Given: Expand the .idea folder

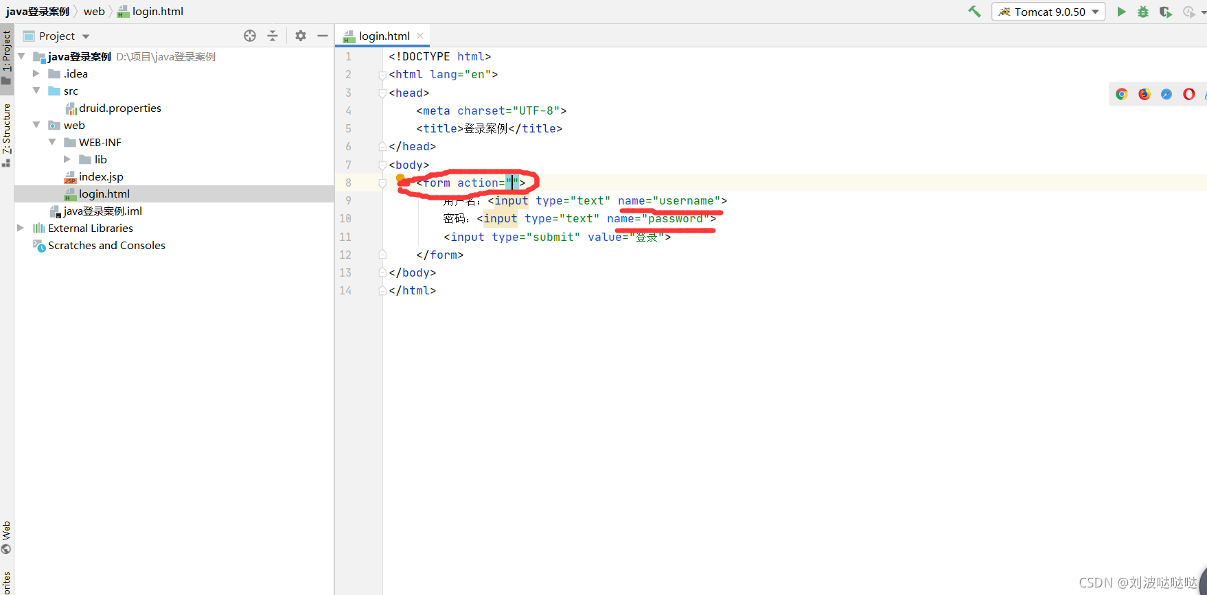Looking at the screenshot, I should point(36,73).
